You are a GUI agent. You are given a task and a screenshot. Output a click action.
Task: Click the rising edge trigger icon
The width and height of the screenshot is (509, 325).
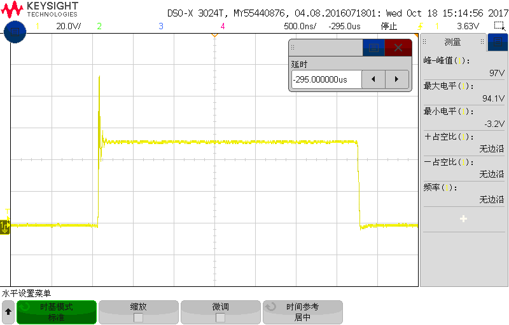(421, 26)
